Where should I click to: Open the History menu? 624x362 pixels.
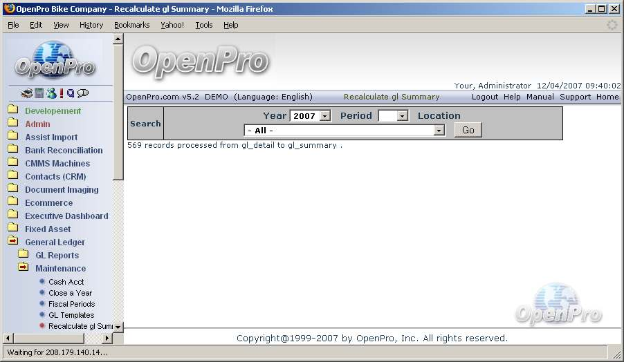[91, 25]
